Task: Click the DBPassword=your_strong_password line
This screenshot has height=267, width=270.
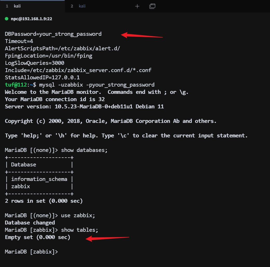Action: (x=53, y=34)
